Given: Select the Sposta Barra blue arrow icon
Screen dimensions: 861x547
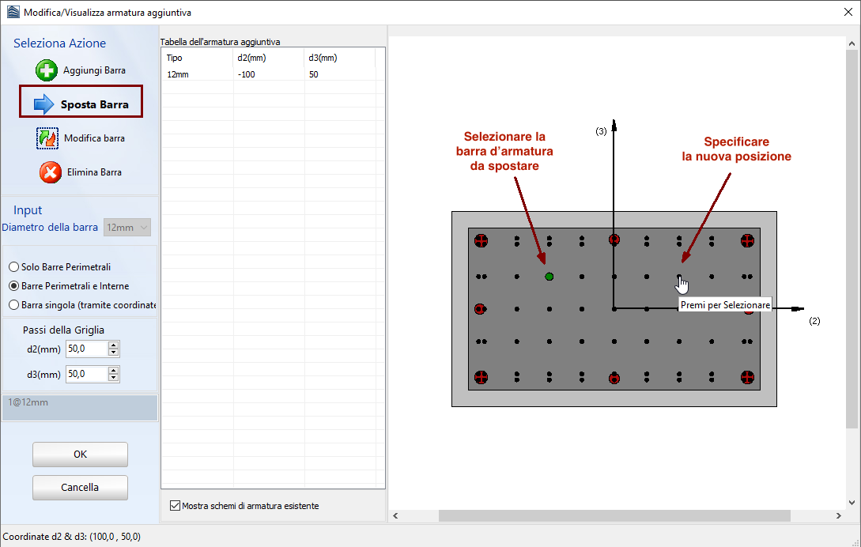Looking at the screenshot, I should click(44, 104).
